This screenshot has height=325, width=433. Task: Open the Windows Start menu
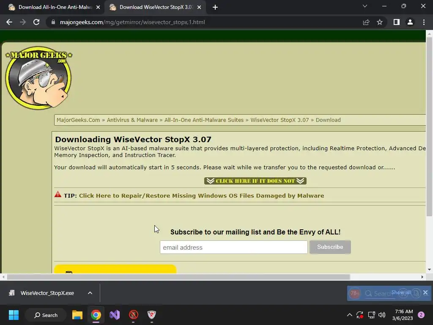pyautogui.click(x=14, y=315)
